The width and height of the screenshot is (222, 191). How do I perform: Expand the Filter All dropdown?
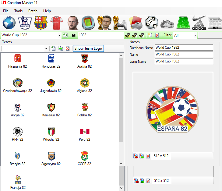(x=195, y=35)
